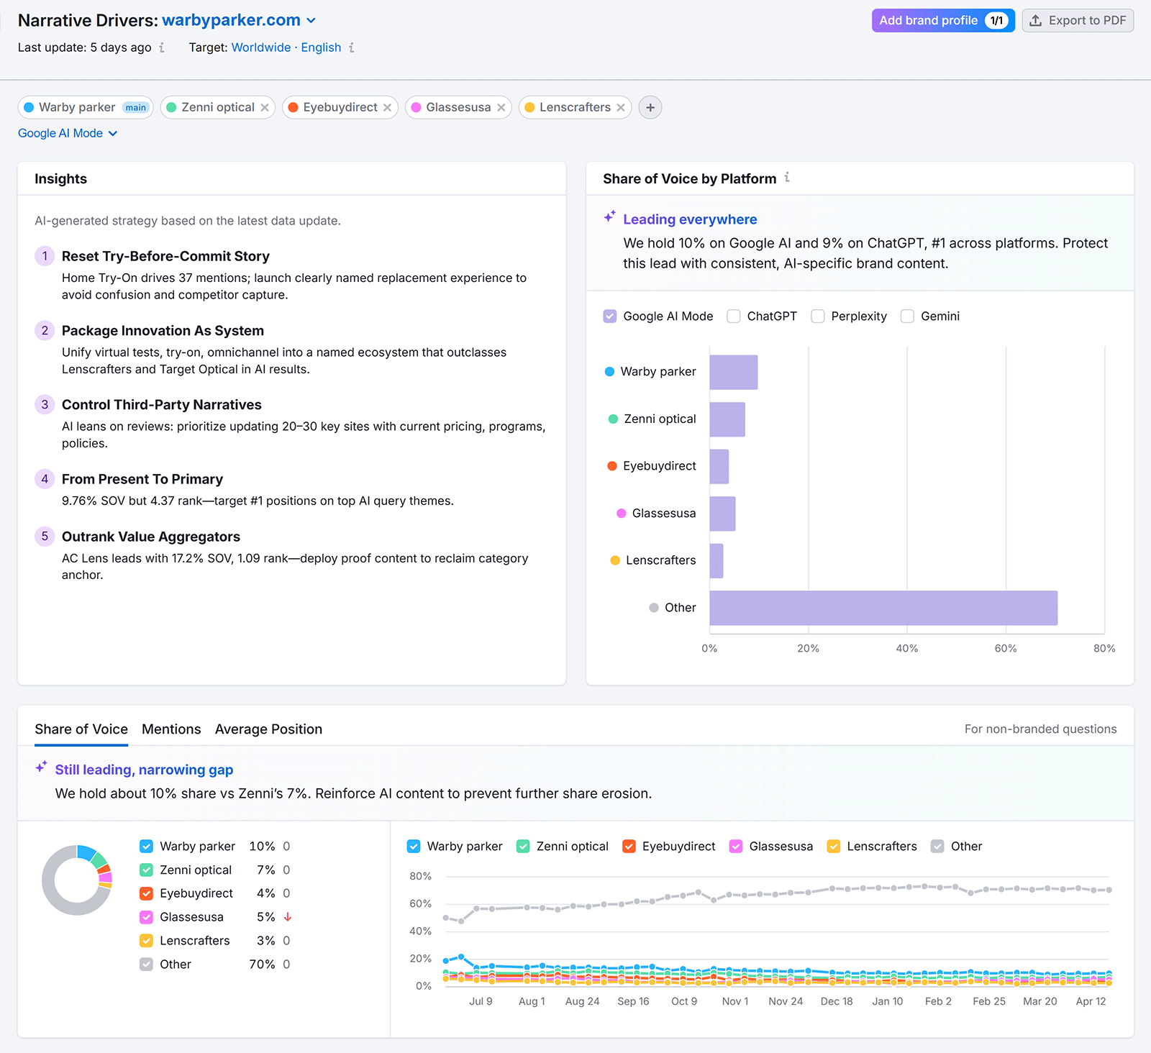Screen dimensions: 1151x1053
Task: Click the info icon next to the English target
Action: click(352, 47)
